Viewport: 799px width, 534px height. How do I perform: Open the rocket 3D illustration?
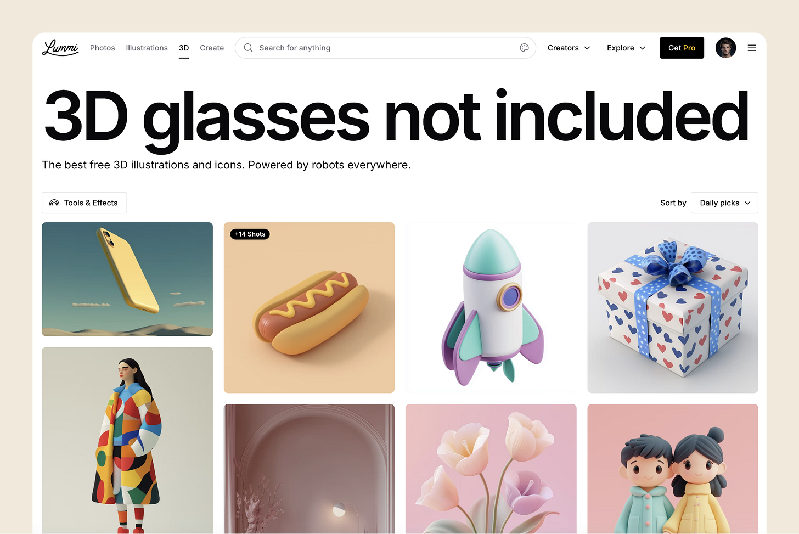click(491, 307)
